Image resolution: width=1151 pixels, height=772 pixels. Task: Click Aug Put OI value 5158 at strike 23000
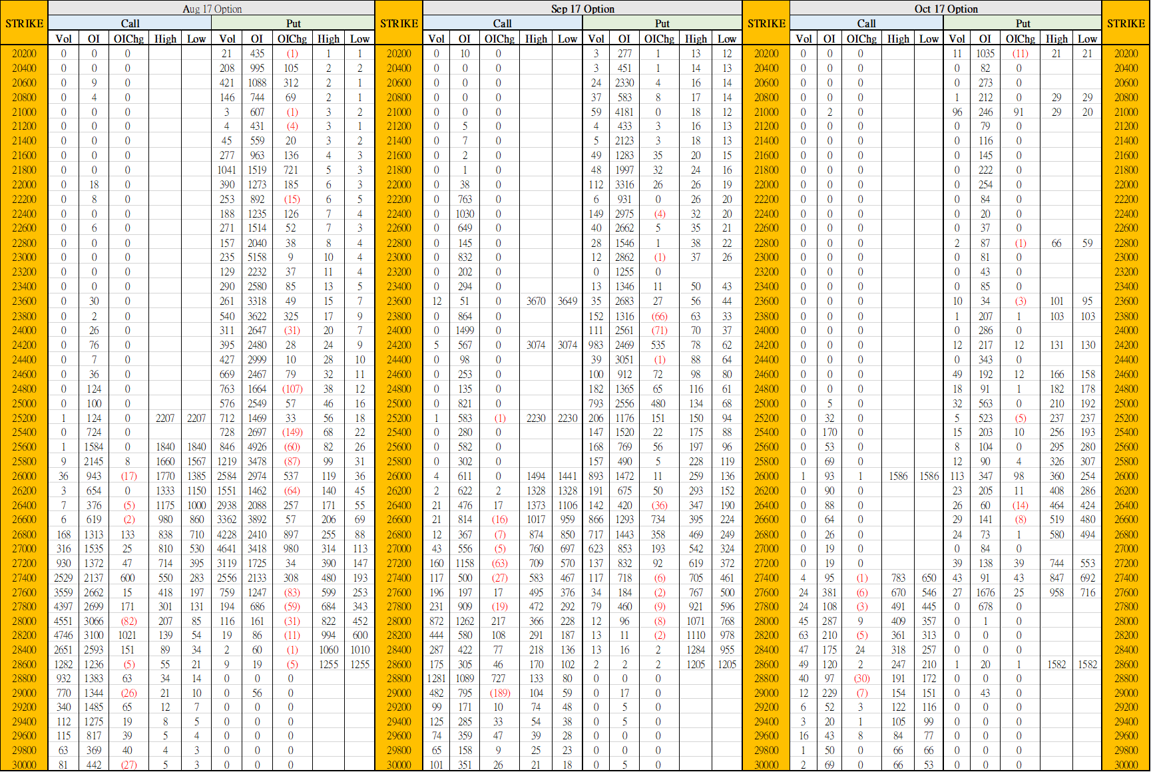click(x=257, y=257)
